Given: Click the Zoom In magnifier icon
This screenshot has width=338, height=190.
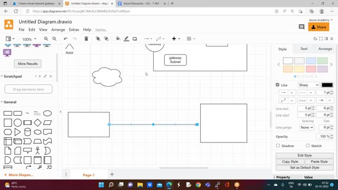Looking at the screenshot, I should pos(46,39).
